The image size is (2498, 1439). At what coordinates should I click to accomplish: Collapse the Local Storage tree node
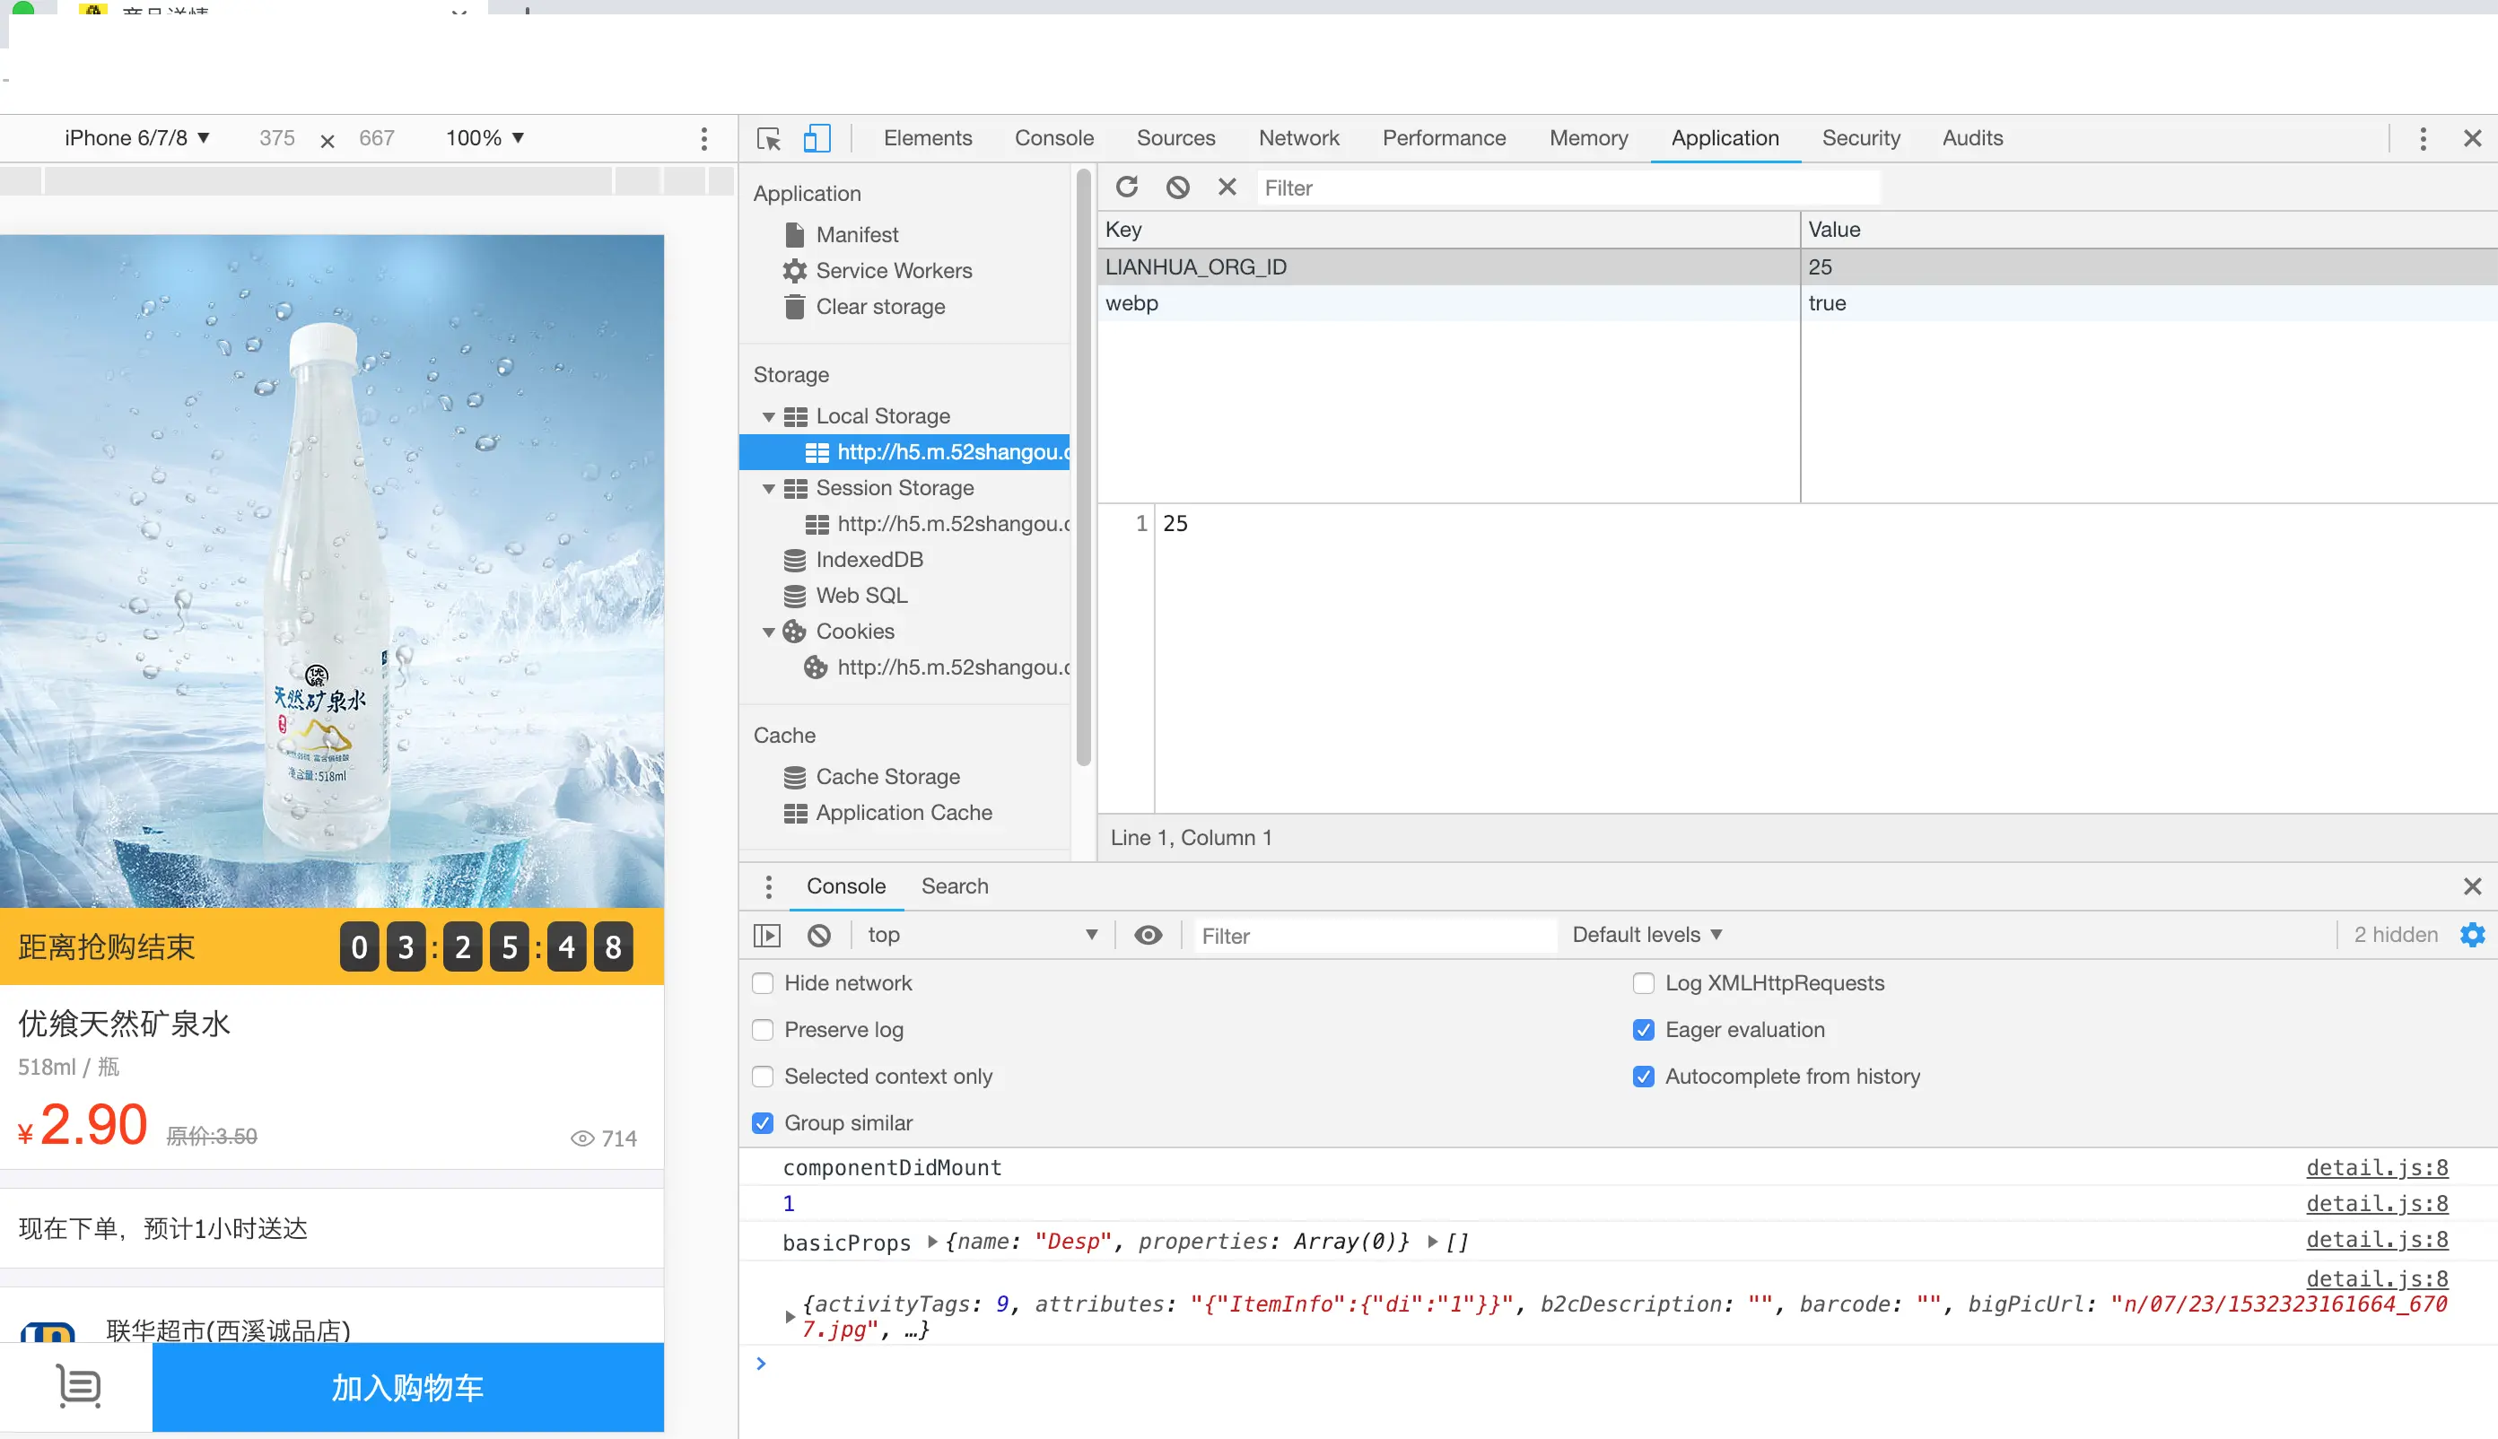768,416
